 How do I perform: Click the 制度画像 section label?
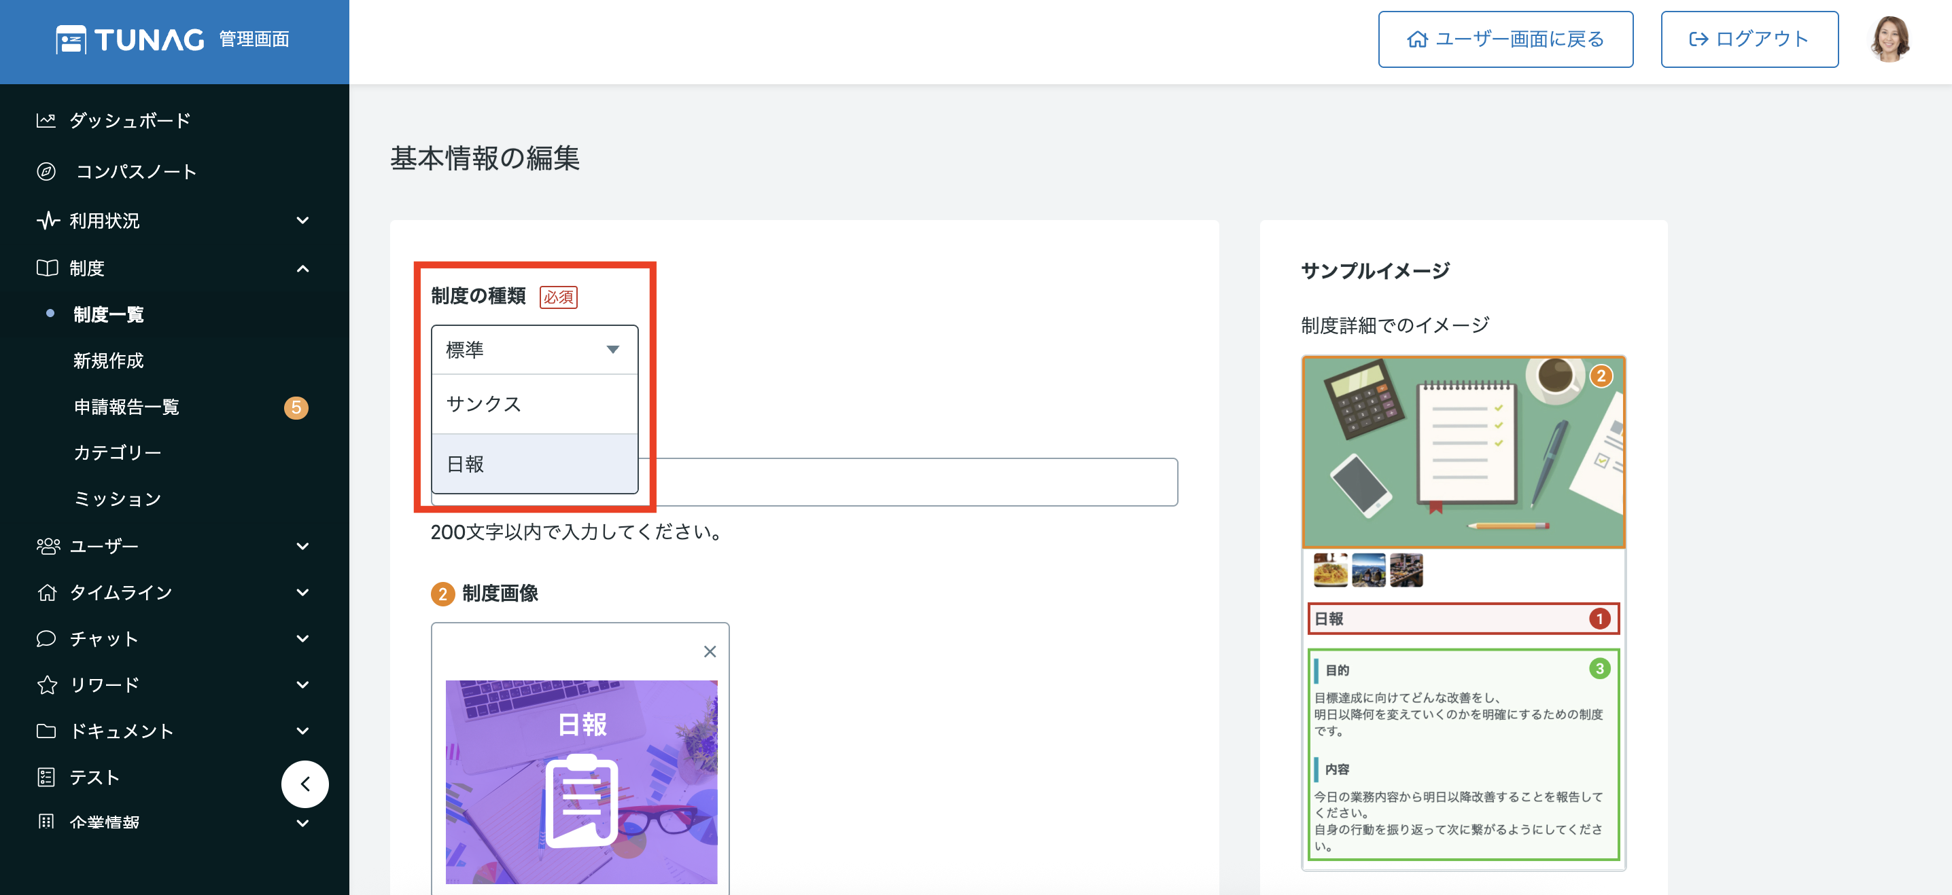500,593
